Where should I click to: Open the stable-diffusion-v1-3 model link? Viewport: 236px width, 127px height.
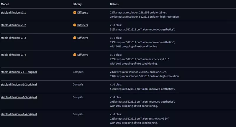point(13,38)
